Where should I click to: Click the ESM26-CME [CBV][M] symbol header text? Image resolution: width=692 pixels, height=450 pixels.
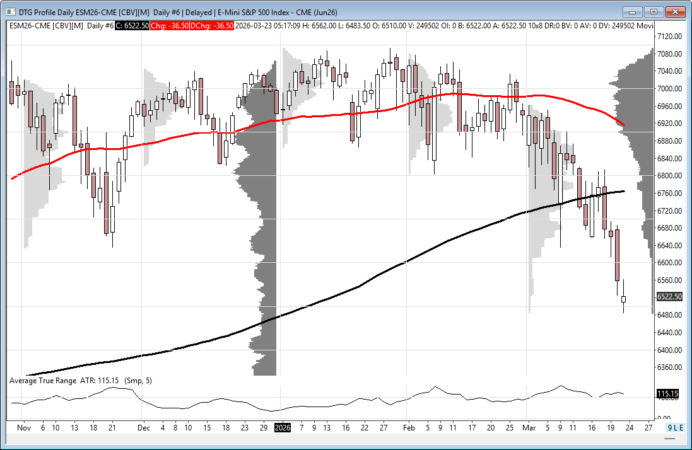pos(47,25)
